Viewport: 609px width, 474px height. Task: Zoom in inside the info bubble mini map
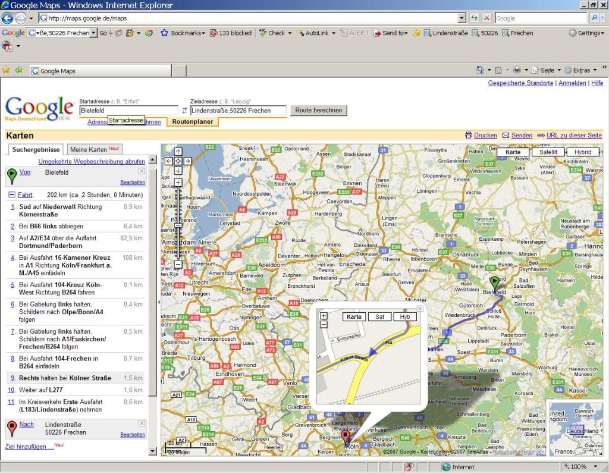tap(324, 316)
